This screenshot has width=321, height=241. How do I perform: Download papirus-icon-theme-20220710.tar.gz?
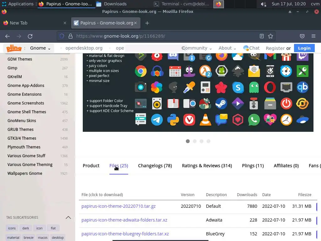coord(118,206)
